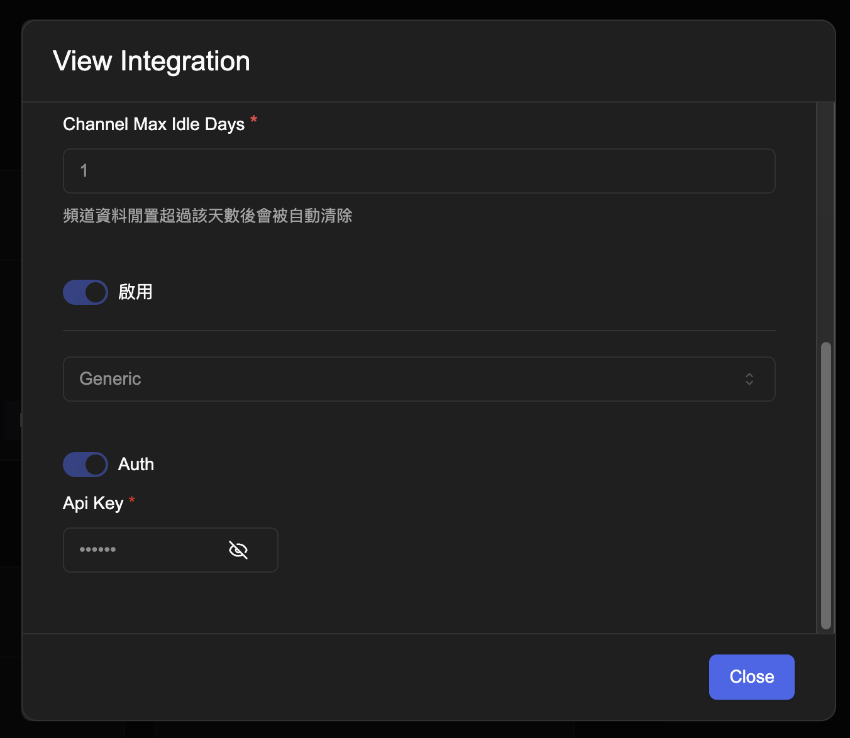Click the 啟用 label text

pyautogui.click(x=136, y=292)
